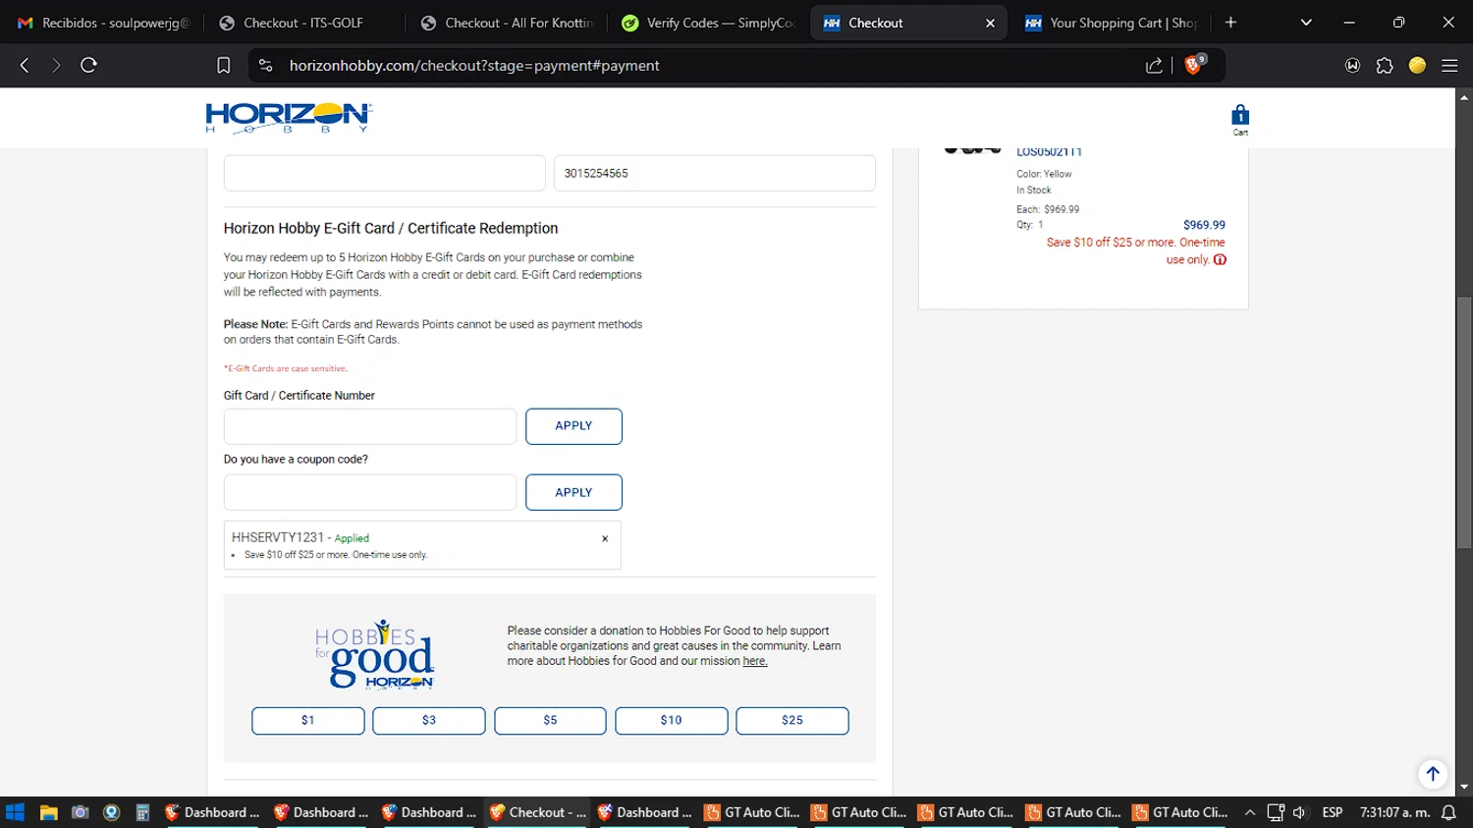
Task: Switch to Checkout - All For Knotting tab
Action: click(506, 23)
